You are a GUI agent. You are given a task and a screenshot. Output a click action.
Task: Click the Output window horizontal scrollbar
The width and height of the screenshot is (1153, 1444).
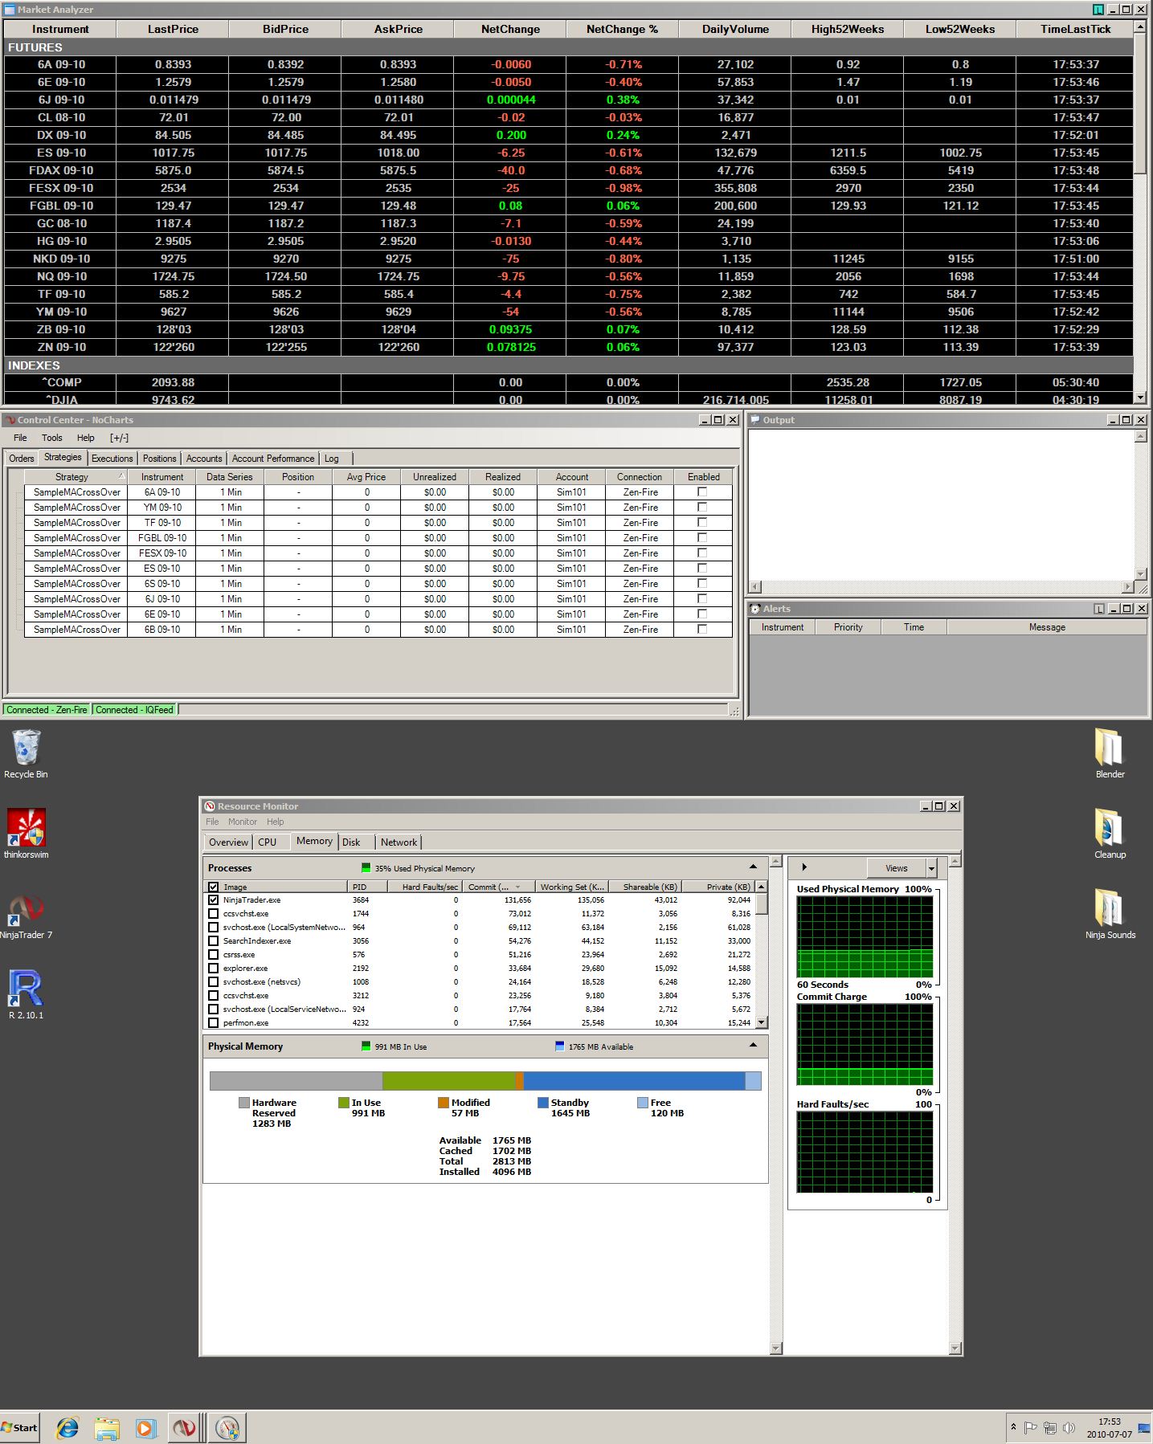point(941,587)
